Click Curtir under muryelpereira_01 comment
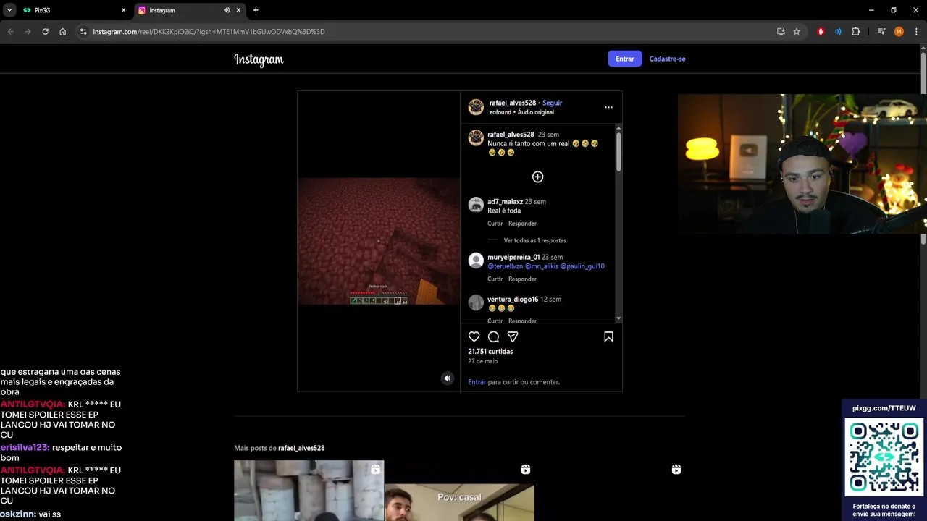The width and height of the screenshot is (927, 521). coord(495,279)
